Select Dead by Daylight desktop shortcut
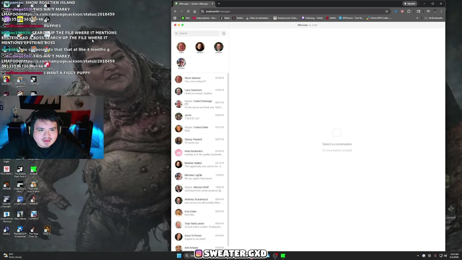 [x=6, y=202]
